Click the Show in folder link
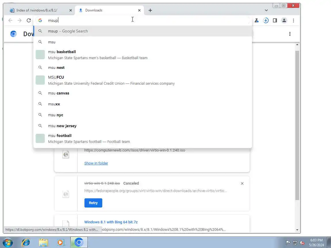331x248 pixels. point(96,163)
